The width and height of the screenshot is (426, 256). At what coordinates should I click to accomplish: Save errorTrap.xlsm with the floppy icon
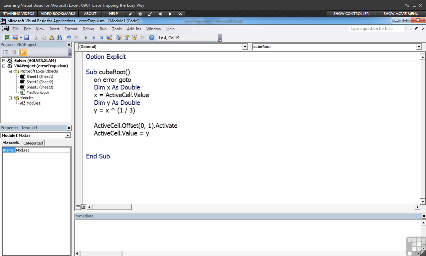[x=27, y=38]
